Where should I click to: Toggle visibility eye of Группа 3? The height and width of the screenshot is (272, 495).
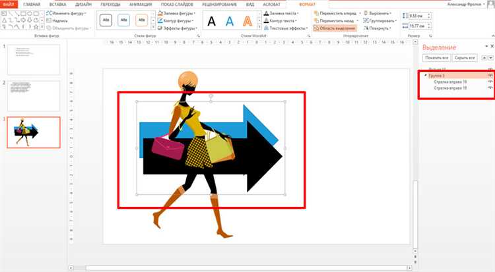[x=490, y=76]
